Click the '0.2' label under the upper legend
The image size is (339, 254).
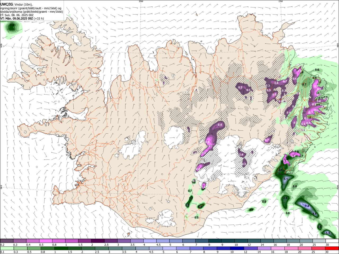coord(2,245)
